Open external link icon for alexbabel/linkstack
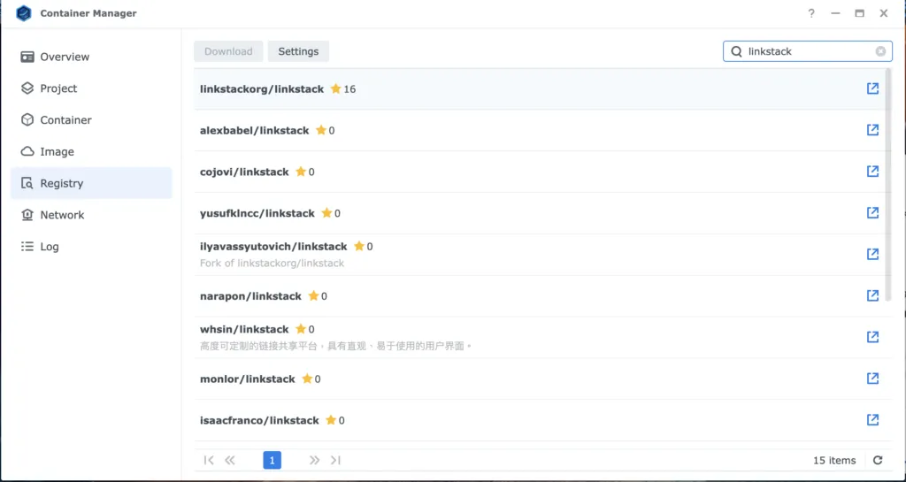The image size is (906, 482). [x=872, y=130]
